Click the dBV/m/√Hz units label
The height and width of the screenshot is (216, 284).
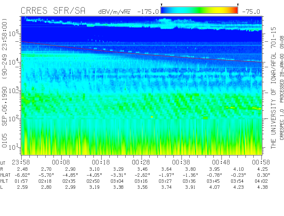[x=115, y=12]
